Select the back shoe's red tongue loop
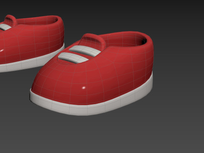 (x=10, y=21)
